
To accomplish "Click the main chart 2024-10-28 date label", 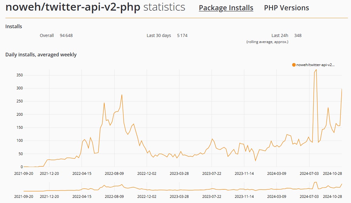I will pos(333,173).
